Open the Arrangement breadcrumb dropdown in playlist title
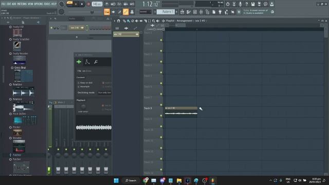 pyautogui.click(x=185, y=21)
